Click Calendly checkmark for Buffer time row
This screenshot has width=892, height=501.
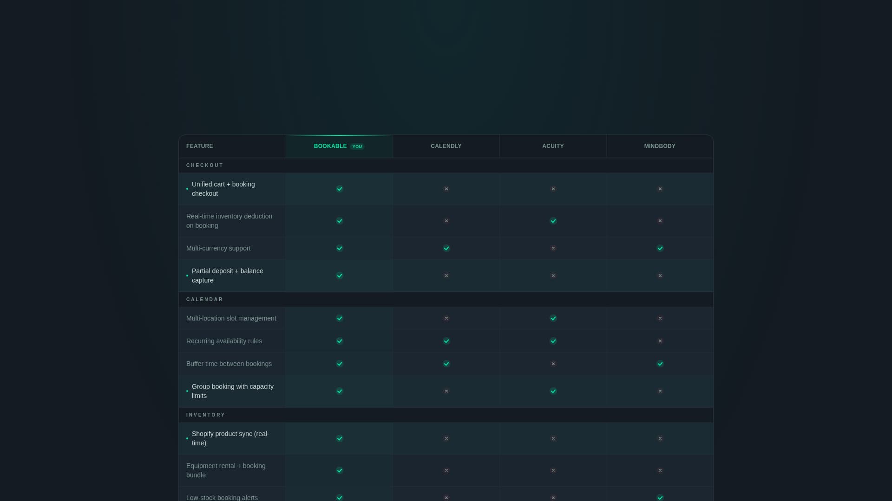446,364
